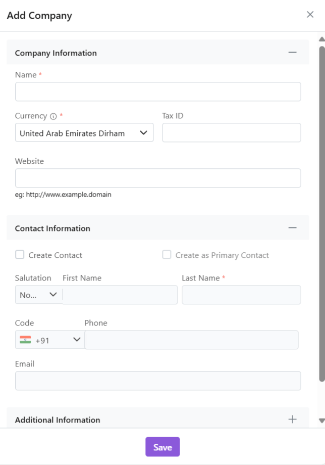Expand the Additional Information section
This screenshot has height=465, width=325.
[x=292, y=419]
